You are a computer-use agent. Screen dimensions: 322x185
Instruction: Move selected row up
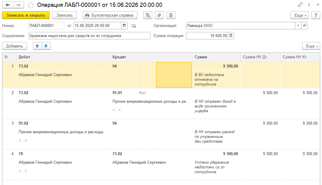pyautogui.click(x=37, y=46)
